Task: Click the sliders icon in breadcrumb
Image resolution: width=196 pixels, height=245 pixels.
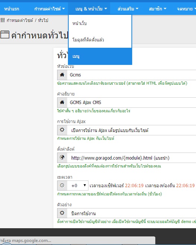Action: tap(3, 20)
